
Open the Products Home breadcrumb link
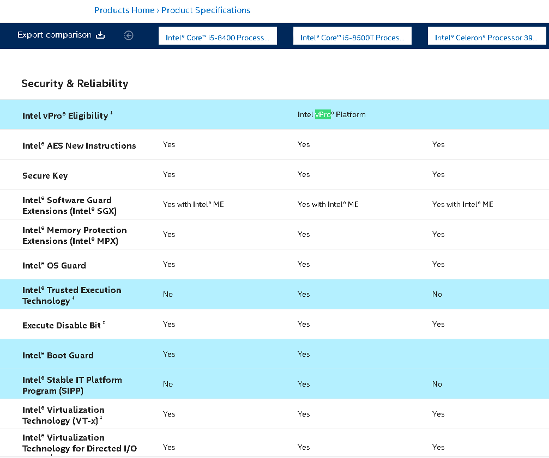click(x=124, y=10)
